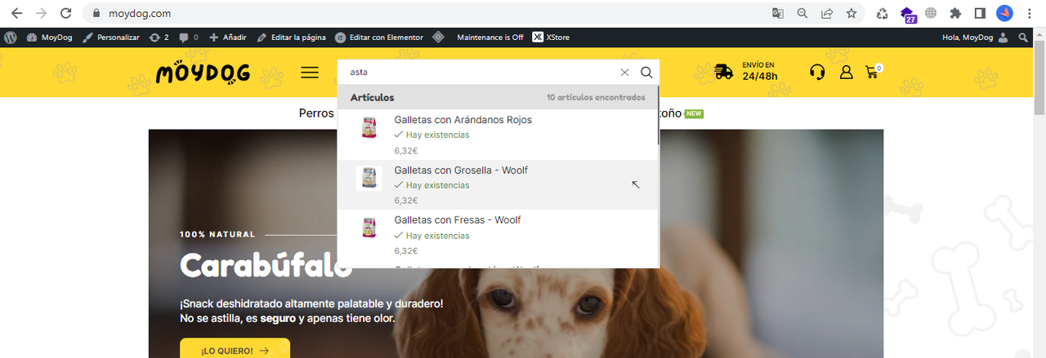Image resolution: width=1046 pixels, height=358 pixels.
Task: Open customer support headset icon
Action: pyautogui.click(x=816, y=72)
